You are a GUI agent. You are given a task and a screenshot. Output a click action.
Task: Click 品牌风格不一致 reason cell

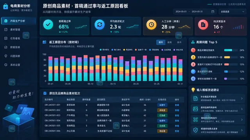pyautogui.click(x=104, y=121)
